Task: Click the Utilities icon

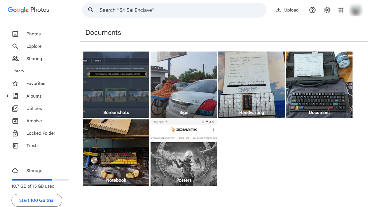Action: (x=15, y=108)
